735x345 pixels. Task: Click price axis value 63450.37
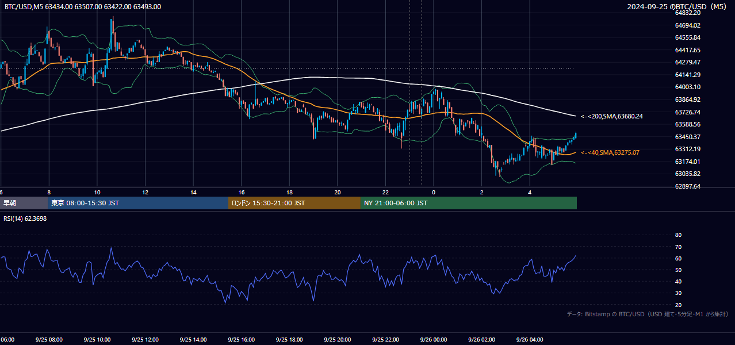coord(688,137)
